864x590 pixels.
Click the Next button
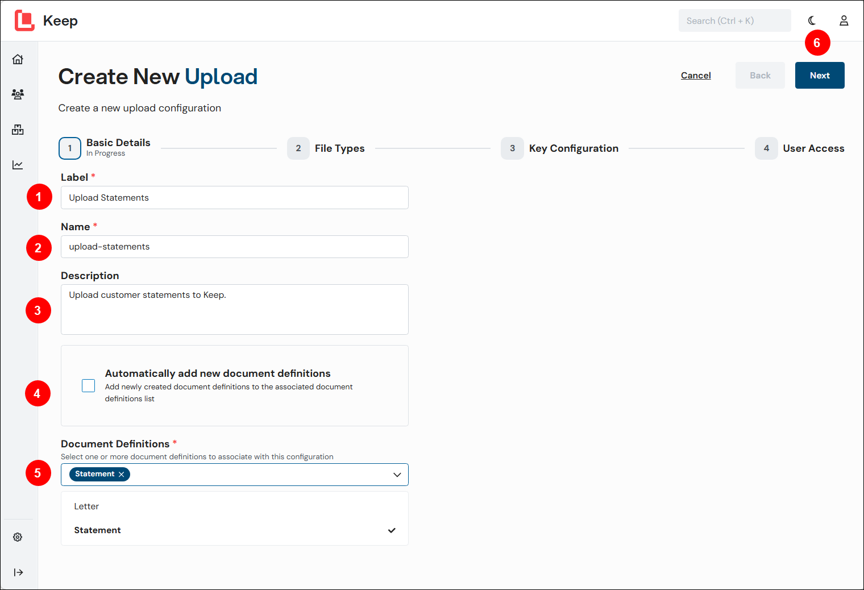[820, 76]
